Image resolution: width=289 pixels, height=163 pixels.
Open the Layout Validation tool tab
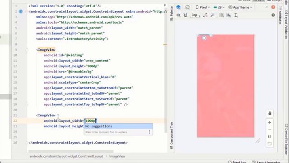286,24
